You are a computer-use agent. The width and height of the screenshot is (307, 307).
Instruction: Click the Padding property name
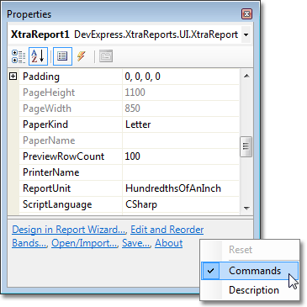pos(41,77)
